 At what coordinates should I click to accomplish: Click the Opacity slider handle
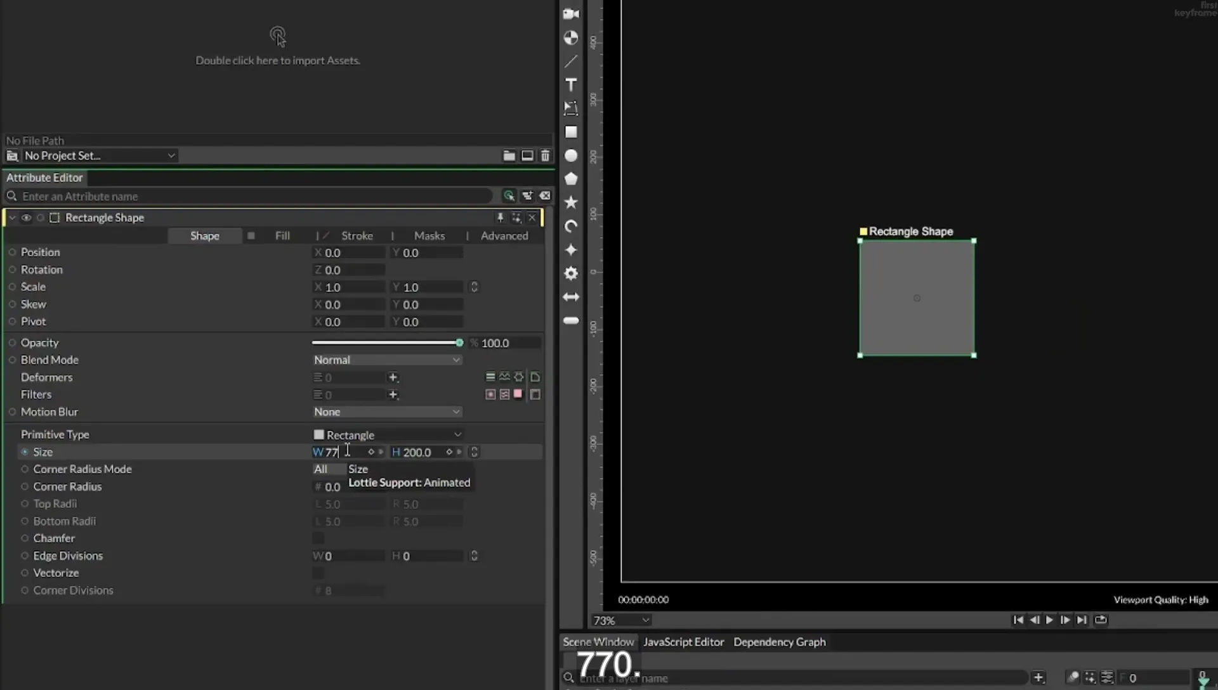pyautogui.click(x=459, y=342)
